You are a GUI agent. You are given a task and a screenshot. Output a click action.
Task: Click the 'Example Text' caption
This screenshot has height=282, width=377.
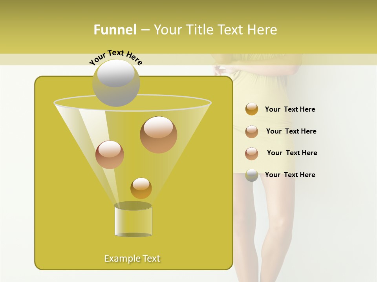pos(132,258)
